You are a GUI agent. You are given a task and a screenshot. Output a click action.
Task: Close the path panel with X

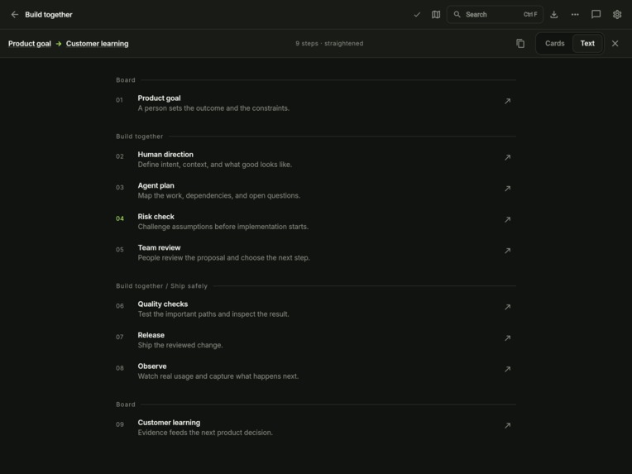615,43
